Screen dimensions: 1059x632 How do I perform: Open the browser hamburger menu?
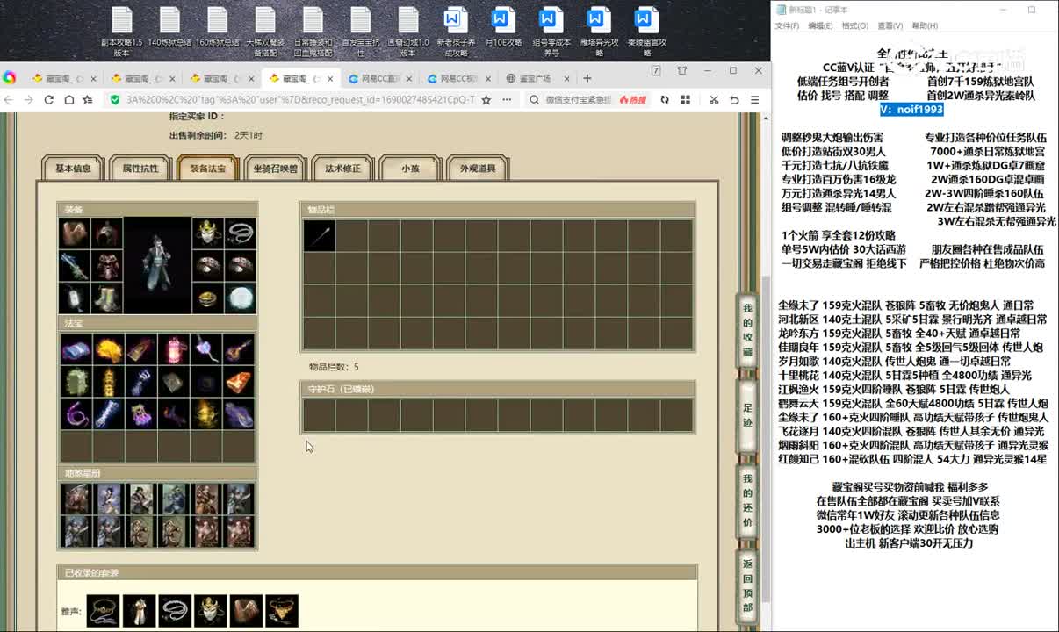754,100
